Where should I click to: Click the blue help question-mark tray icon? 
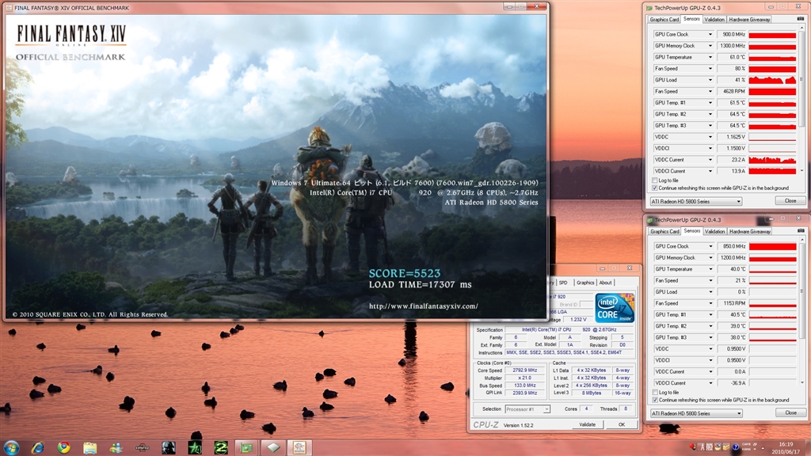click(x=736, y=446)
